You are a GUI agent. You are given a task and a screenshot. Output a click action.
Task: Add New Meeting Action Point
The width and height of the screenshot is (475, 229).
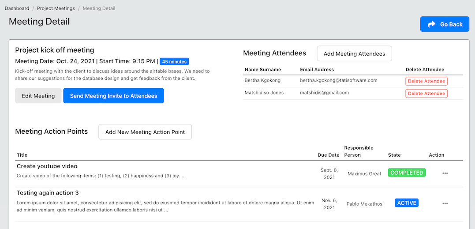(x=145, y=132)
